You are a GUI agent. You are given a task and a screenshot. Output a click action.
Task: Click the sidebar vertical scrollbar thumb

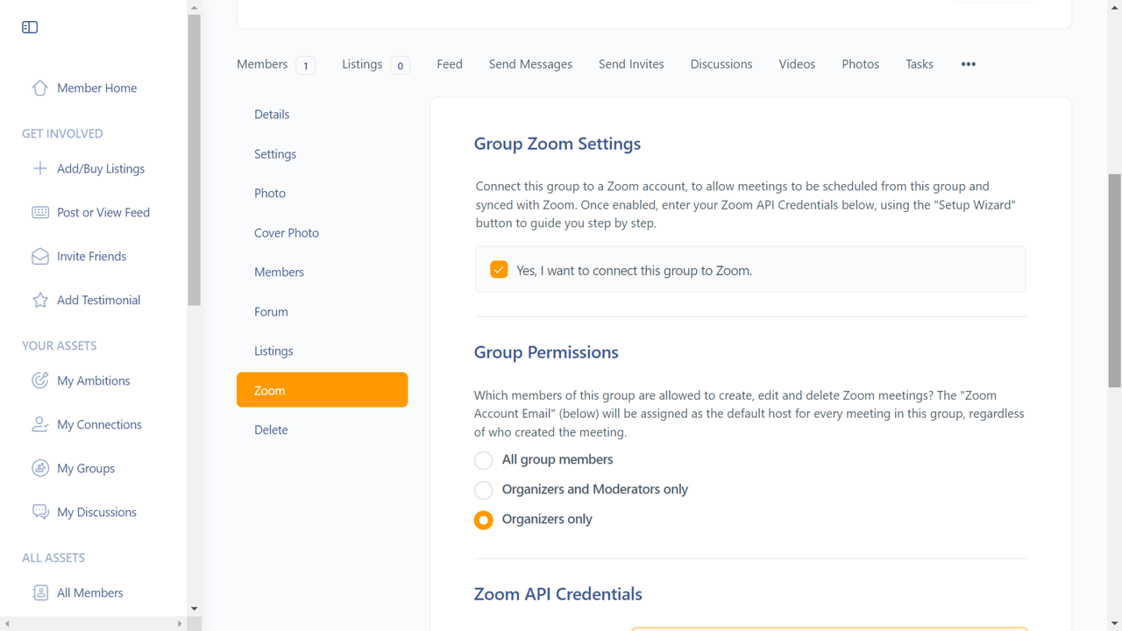[194, 160]
